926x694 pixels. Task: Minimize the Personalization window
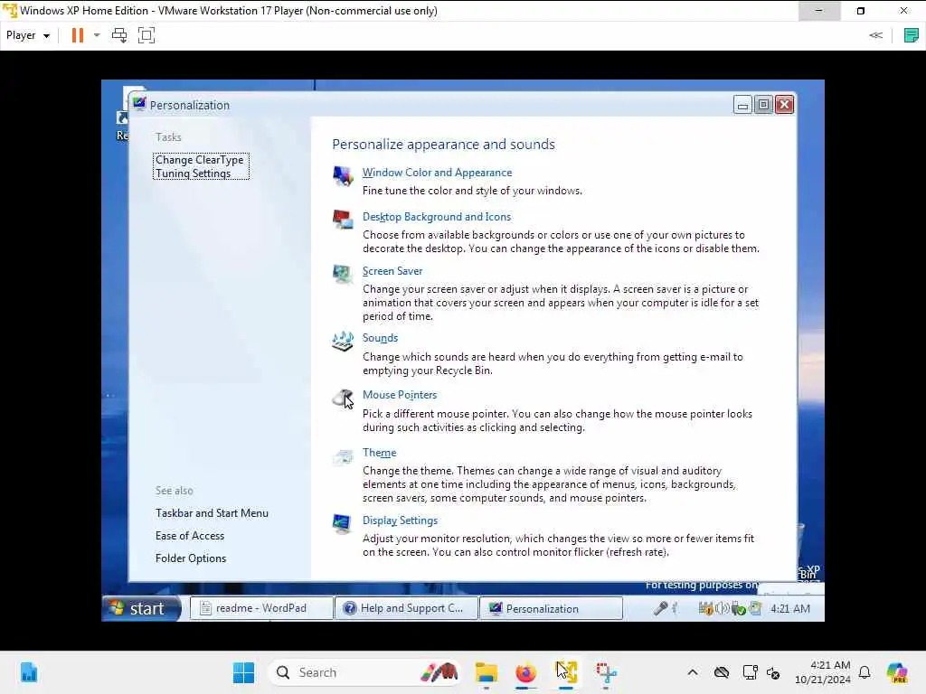point(742,105)
